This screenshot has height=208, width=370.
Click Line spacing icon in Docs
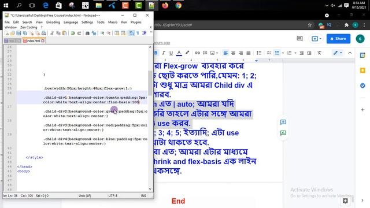(x=259, y=53)
